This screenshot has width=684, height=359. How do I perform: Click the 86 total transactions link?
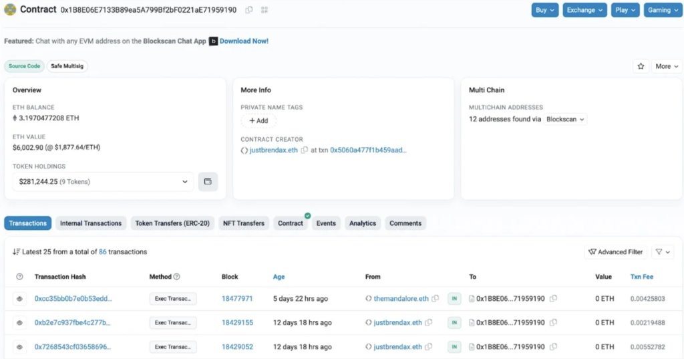(102, 252)
